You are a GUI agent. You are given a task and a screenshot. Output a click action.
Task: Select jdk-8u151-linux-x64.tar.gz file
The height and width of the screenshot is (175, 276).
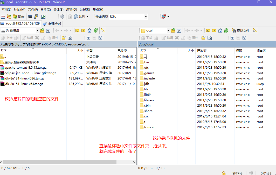24,84
